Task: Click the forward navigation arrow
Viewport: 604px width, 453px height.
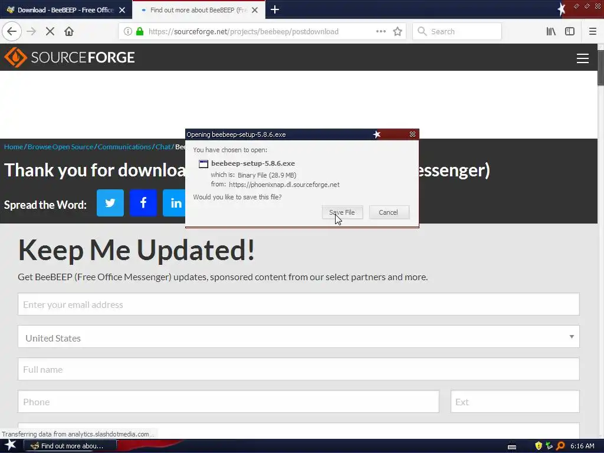Action: pos(31,31)
